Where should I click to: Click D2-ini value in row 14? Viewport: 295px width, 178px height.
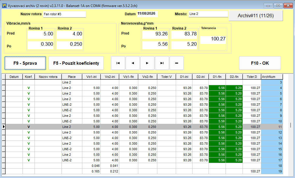pos(201,143)
